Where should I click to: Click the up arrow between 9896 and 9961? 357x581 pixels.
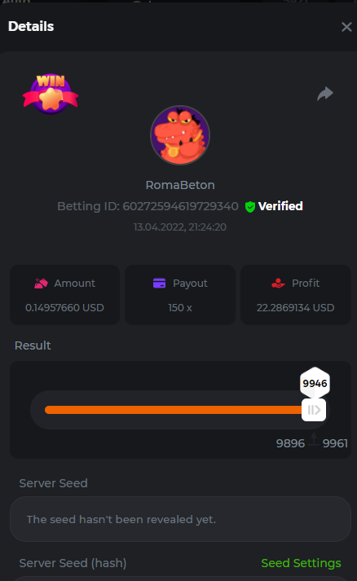coord(314,438)
